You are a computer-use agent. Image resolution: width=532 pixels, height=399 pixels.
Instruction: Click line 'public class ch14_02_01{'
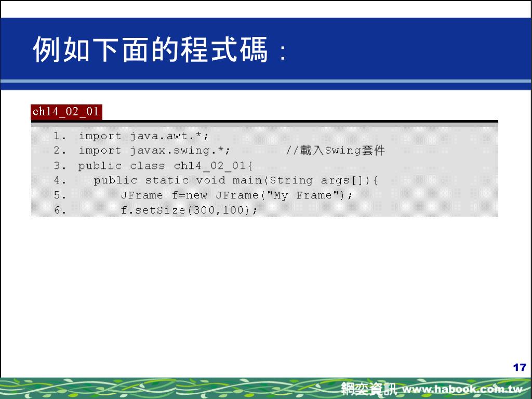pyautogui.click(x=165, y=166)
